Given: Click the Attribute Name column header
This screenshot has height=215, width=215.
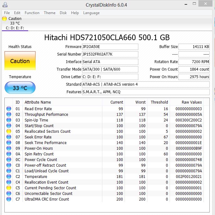Looking at the screenshot, I should coord(38,102).
